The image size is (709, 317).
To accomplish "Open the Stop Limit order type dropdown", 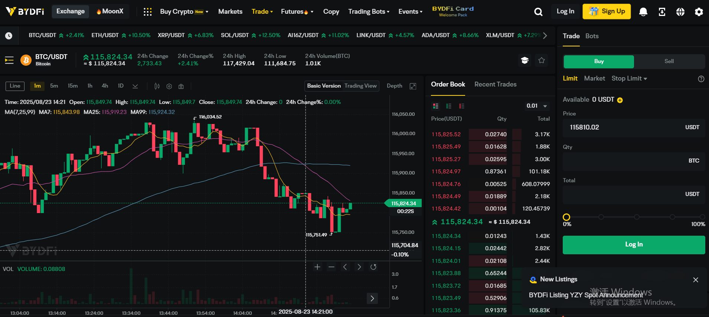I will click(629, 78).
